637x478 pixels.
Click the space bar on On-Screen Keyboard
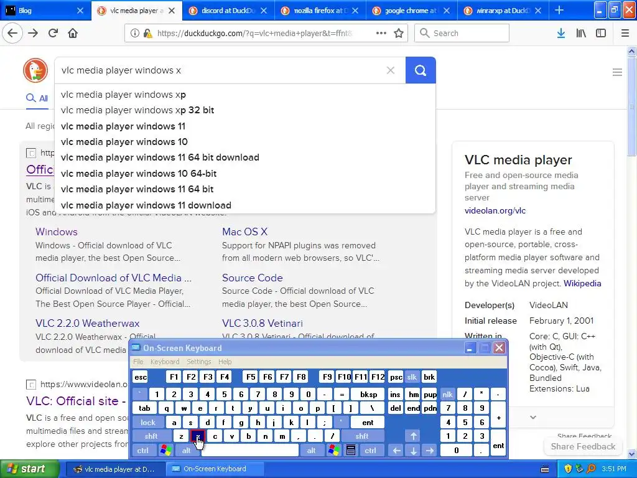point(250,451)
